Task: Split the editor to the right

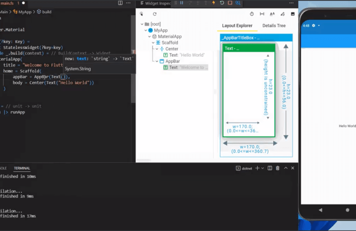Action: click(x=121, y=3)
